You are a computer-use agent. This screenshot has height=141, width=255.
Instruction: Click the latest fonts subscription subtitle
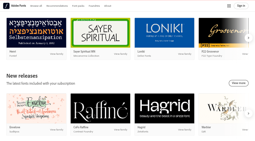pyautogui.click(x=41, y=83)
